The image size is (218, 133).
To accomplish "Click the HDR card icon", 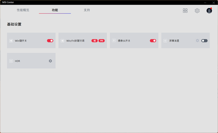I will 11,61.
